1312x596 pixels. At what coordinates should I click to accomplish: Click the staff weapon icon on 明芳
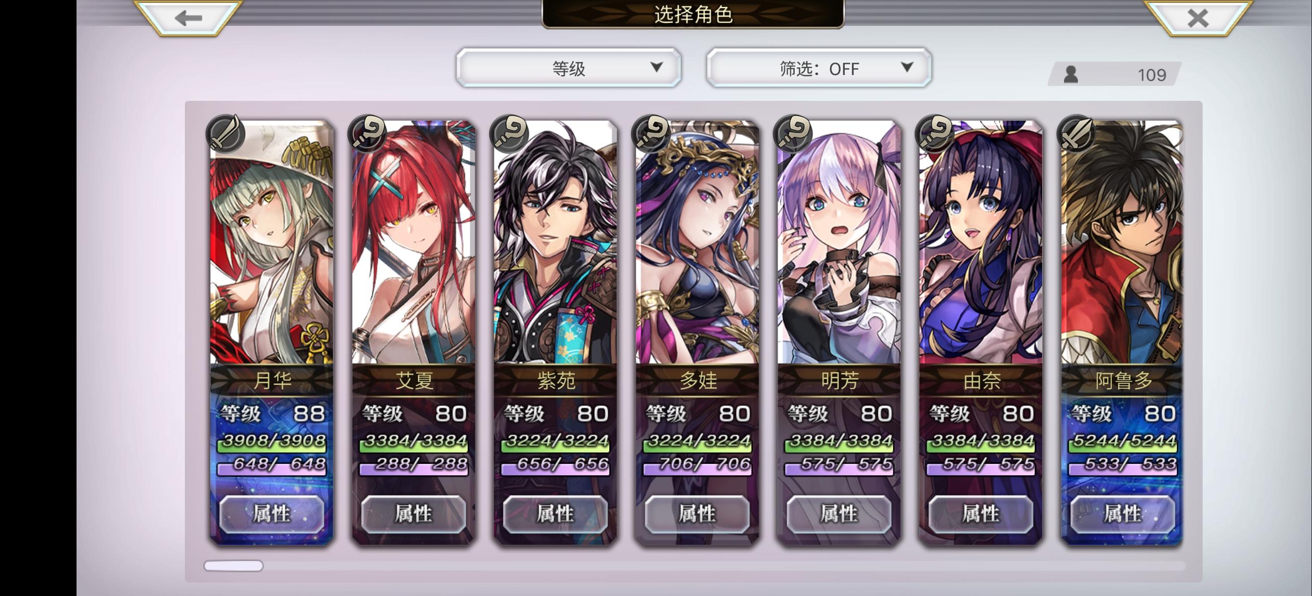point(793,134)
